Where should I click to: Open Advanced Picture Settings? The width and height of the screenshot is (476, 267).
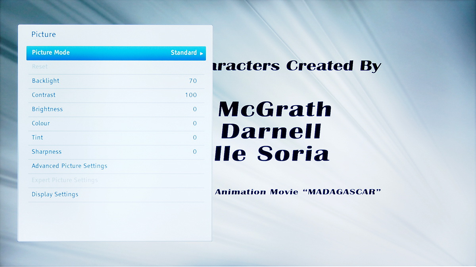tap(116, 167)
